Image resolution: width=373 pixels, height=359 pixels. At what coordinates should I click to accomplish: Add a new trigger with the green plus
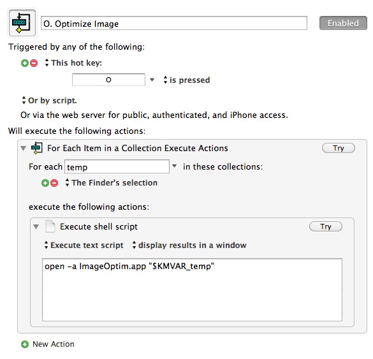25,63
